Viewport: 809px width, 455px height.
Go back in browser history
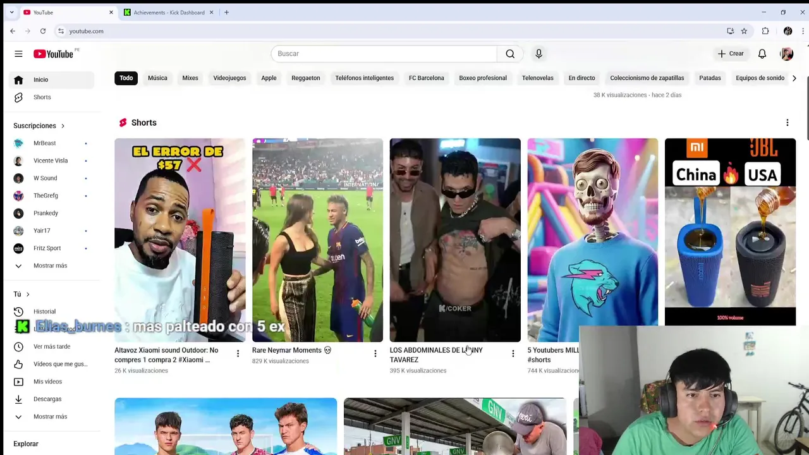tap(13, 31)
